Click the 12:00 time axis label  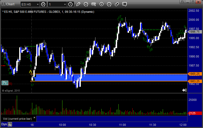point(183,125)
